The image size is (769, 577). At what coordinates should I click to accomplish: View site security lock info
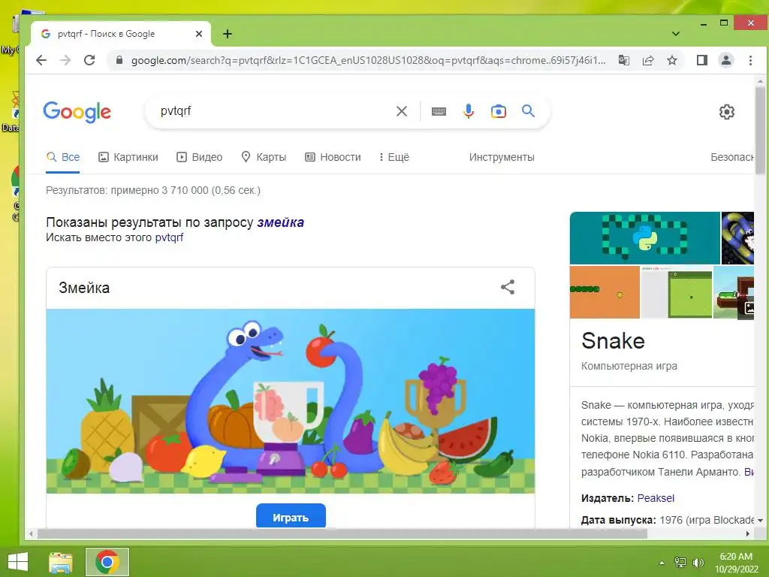[x=119, y=60]
